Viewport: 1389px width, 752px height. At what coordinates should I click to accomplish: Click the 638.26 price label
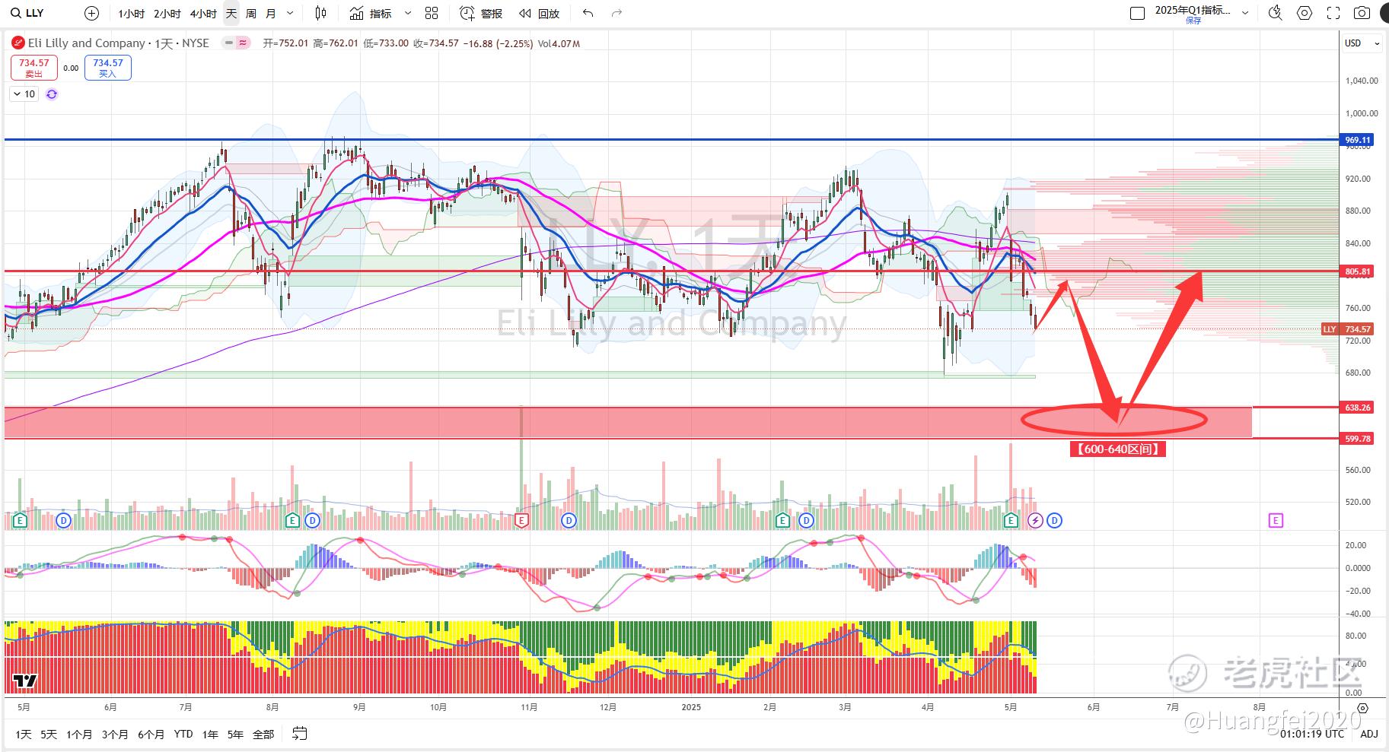pyautogui.click(x=1357, y=408)
